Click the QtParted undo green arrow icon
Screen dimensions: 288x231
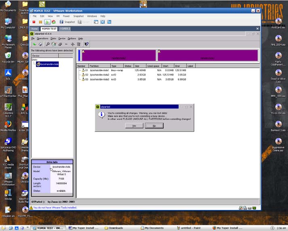tap(34, 44)
